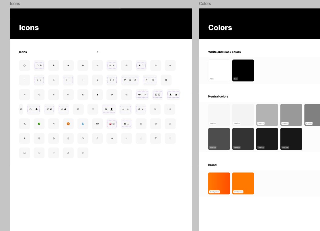Click the camera icon tile
This screenshot has width=320, height=231.
126,65
